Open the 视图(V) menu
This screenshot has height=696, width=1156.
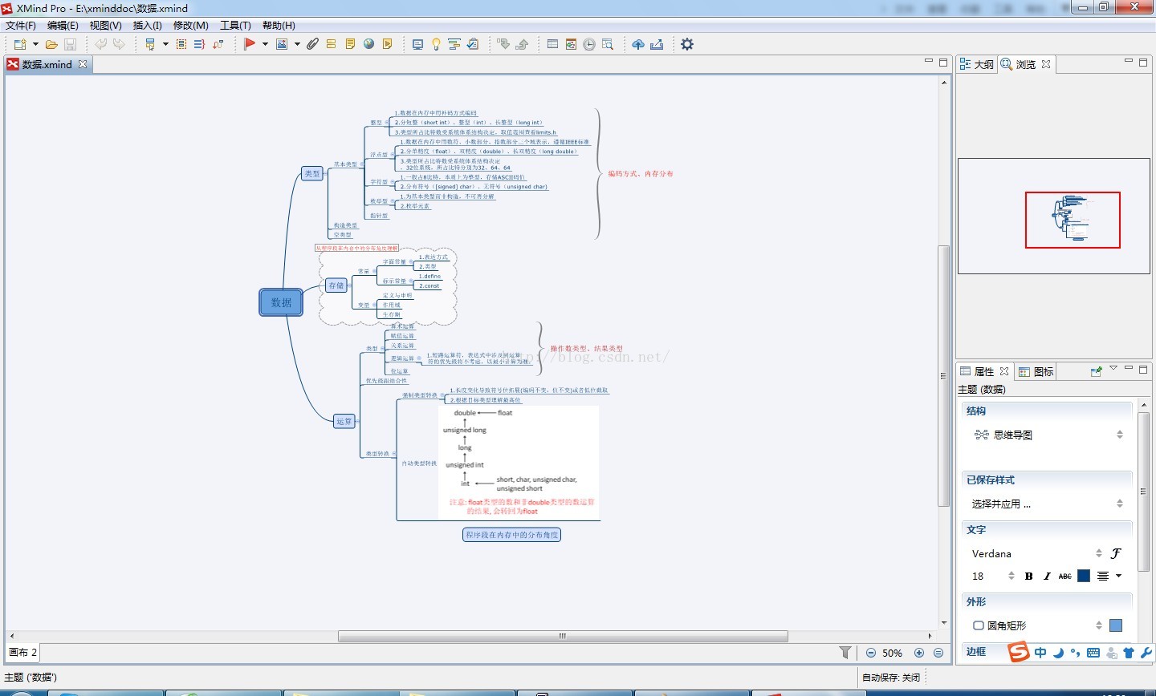click(x=105, y=26)
